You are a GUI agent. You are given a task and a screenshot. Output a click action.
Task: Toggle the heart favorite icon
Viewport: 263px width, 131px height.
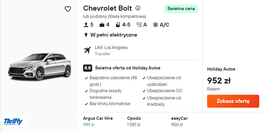tap(67, 9)
